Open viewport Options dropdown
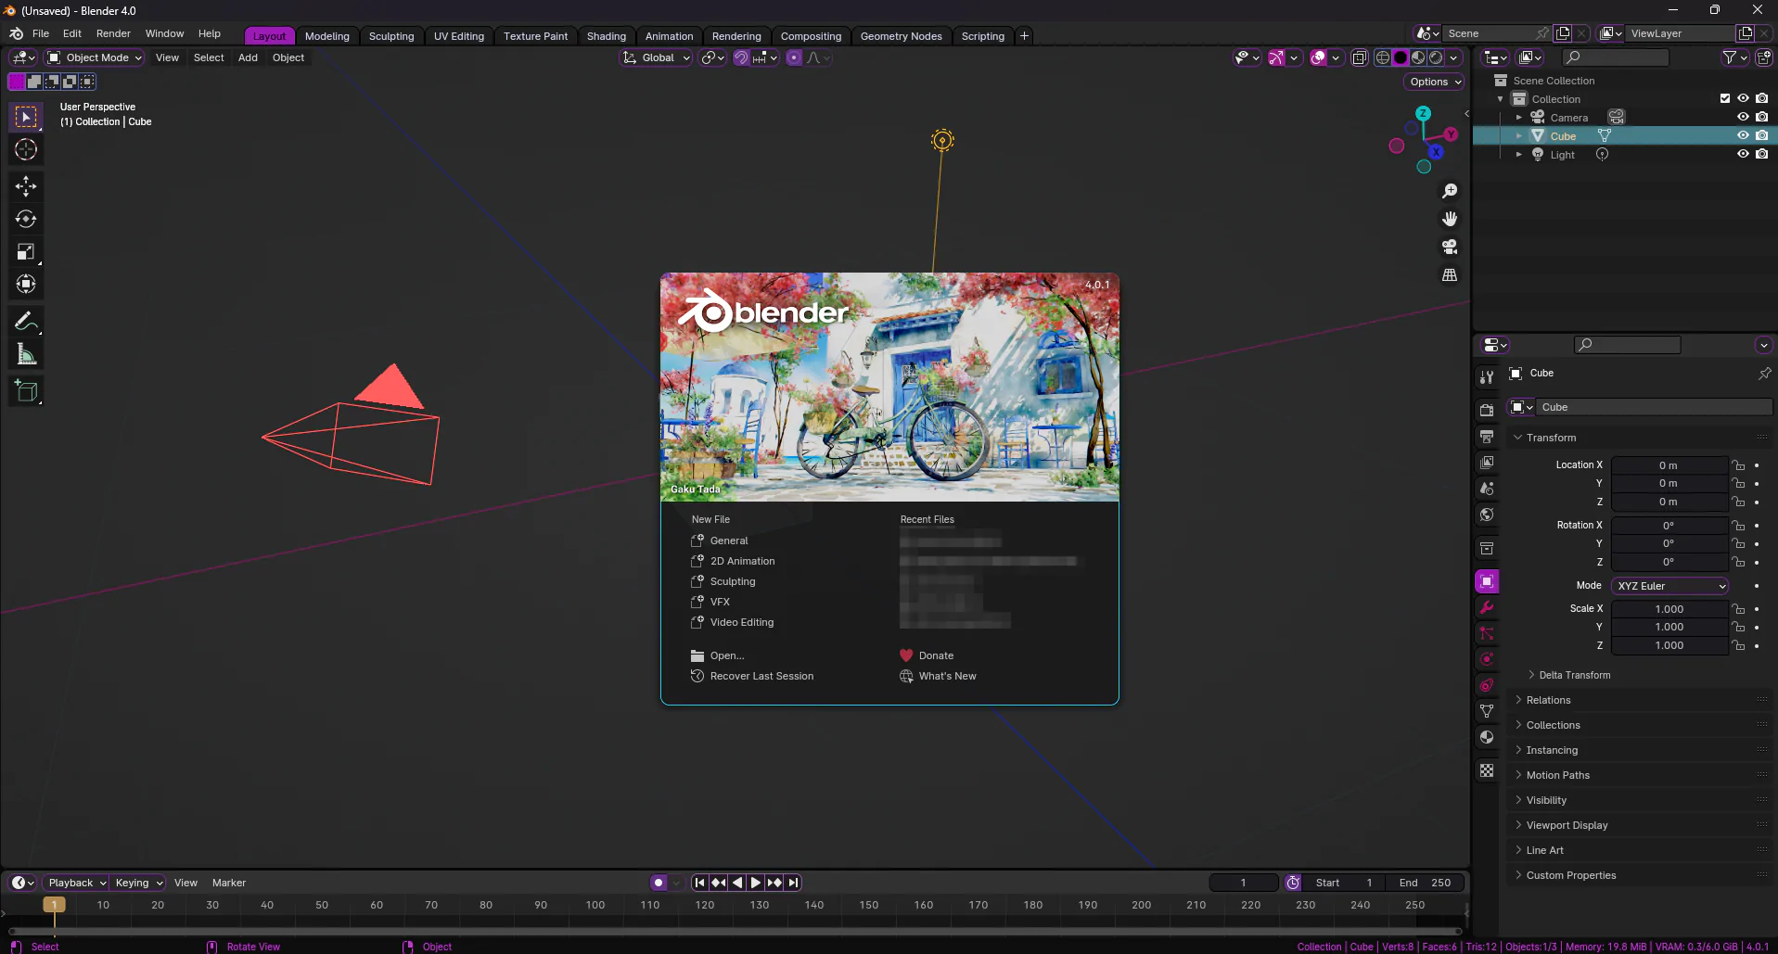The height and width of the screenshot is (954, 1778). click(1434, 82)
